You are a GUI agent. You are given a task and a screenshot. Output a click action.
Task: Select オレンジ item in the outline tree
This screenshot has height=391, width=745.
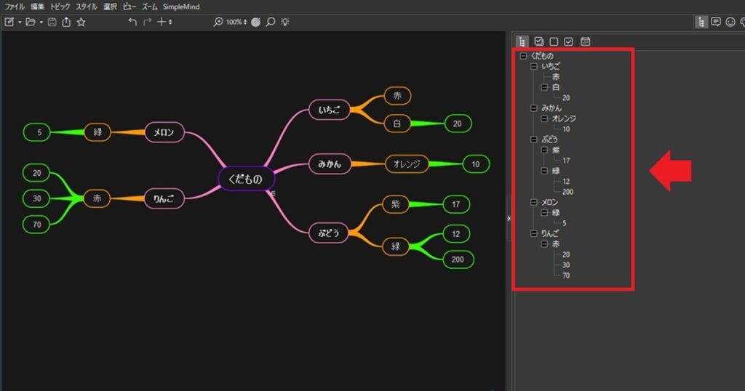click(x=564, y=118)
